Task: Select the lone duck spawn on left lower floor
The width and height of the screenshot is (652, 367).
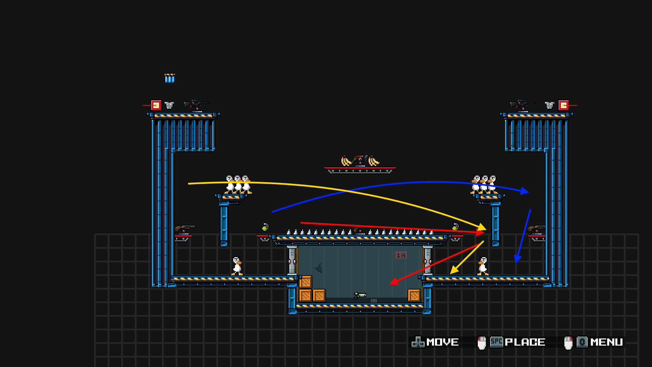Action: 237,266
